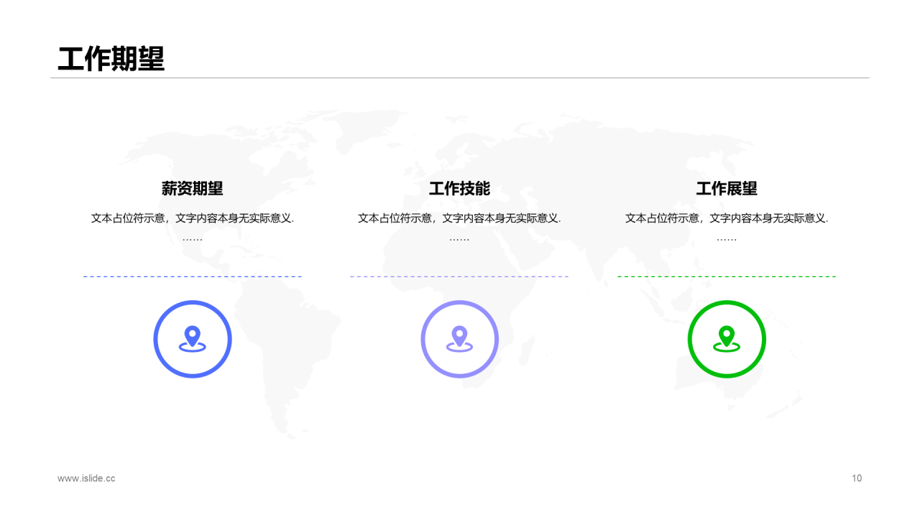Select the blue dashed divider line
The height and width of the screenshot is (517, 920).
tap(192, 276)
